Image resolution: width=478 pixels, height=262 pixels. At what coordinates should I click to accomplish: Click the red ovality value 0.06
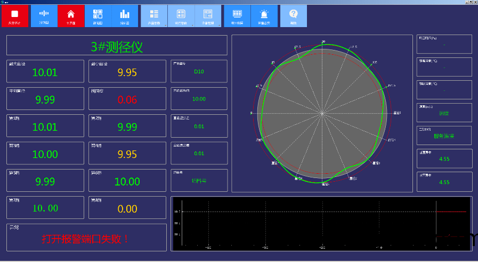point(127,99)
